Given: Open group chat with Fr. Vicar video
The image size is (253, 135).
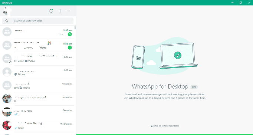Looking at the screenshot, I should [x=37, y=59].
